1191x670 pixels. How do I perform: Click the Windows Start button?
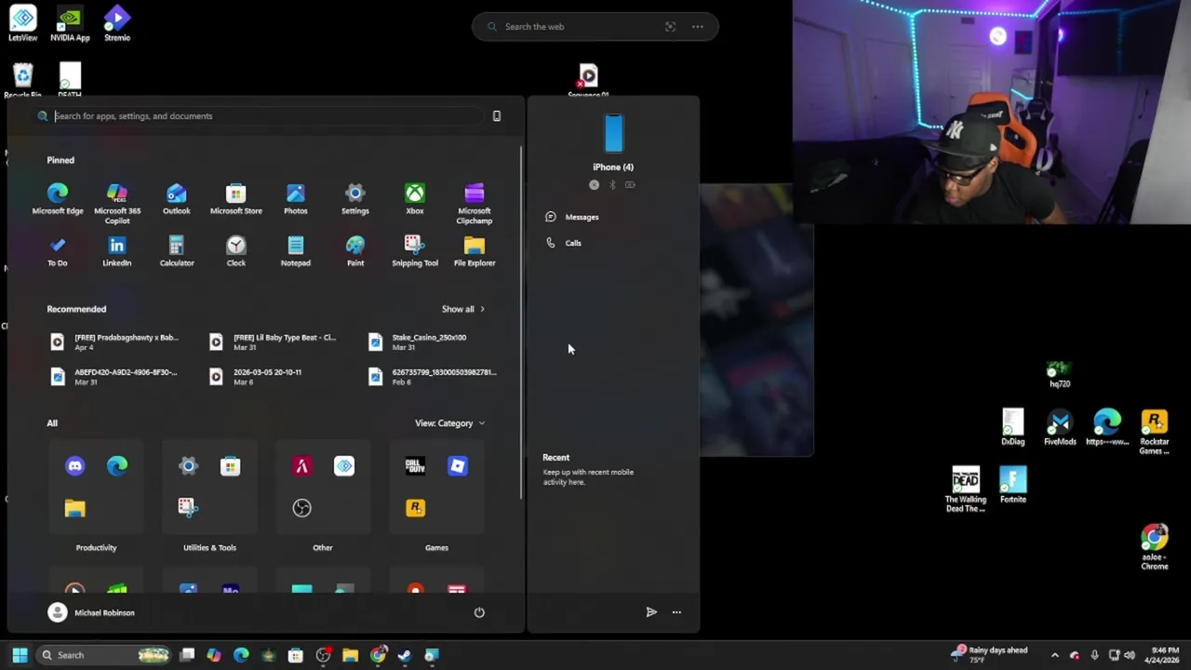pyautogui.click(x=20, y=655)
